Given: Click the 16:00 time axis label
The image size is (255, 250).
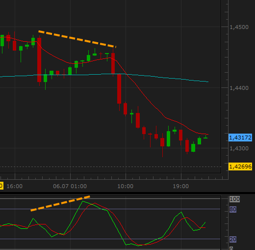Looking at the screenshot, I should click(15, 186).
